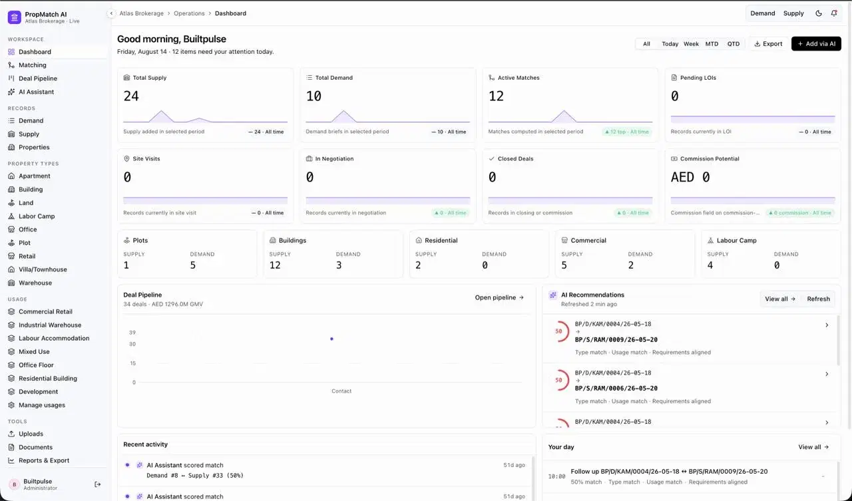Open Demand records in the sidebar

point(55,120)
